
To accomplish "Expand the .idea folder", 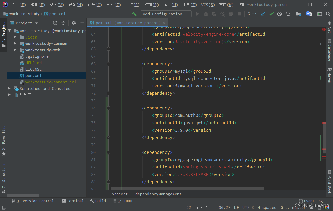I will (x=15, y=37).
